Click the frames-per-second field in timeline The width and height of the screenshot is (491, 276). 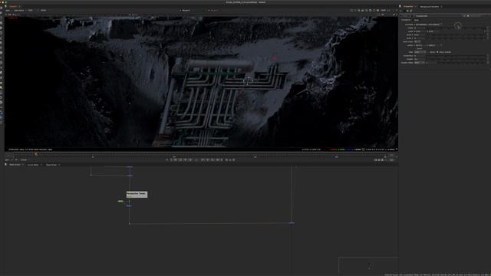[x=7, y=160]
